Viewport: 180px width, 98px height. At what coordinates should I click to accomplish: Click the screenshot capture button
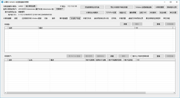coord(133,13)
